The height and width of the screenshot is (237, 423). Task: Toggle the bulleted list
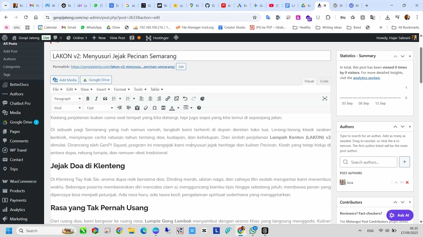point(114,99)
